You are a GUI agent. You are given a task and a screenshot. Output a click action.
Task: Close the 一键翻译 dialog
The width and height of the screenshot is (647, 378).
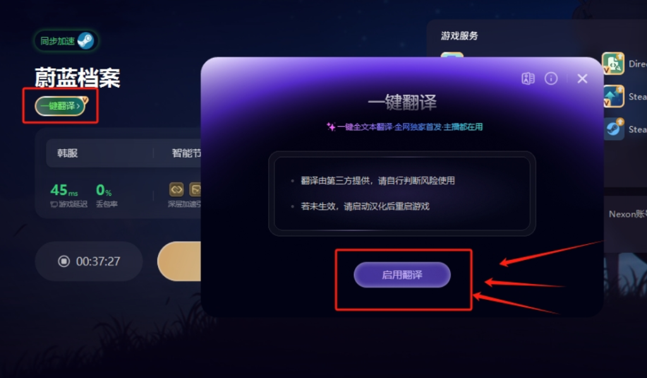pyautogui.click(x=582, y=78)
